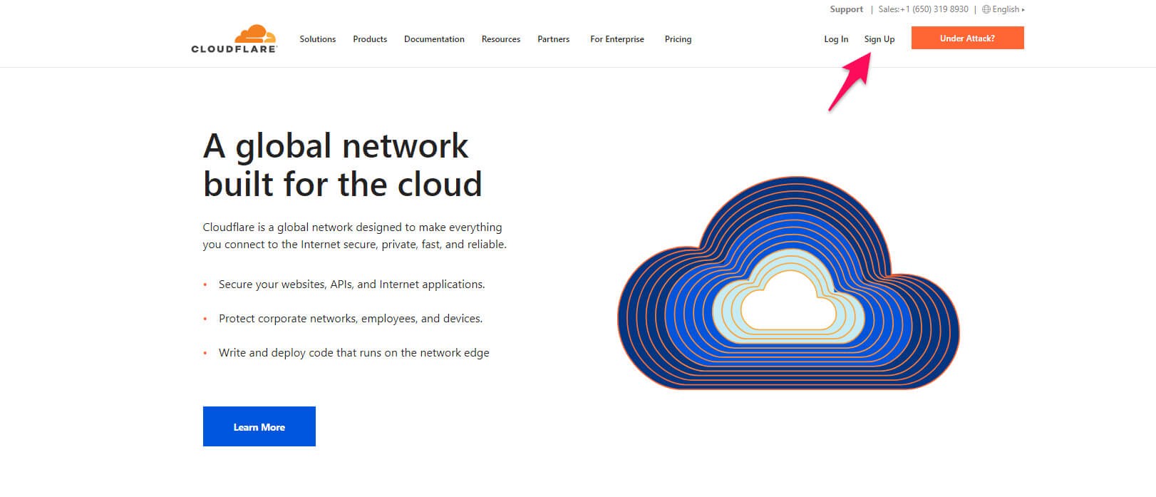Open the Partners menu
Image resolution: width=1156 pixels, height=497 pixels.
point(554,39)
